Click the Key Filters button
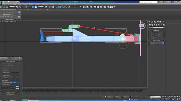Viewport: 181px width, 101px height. 157,99
